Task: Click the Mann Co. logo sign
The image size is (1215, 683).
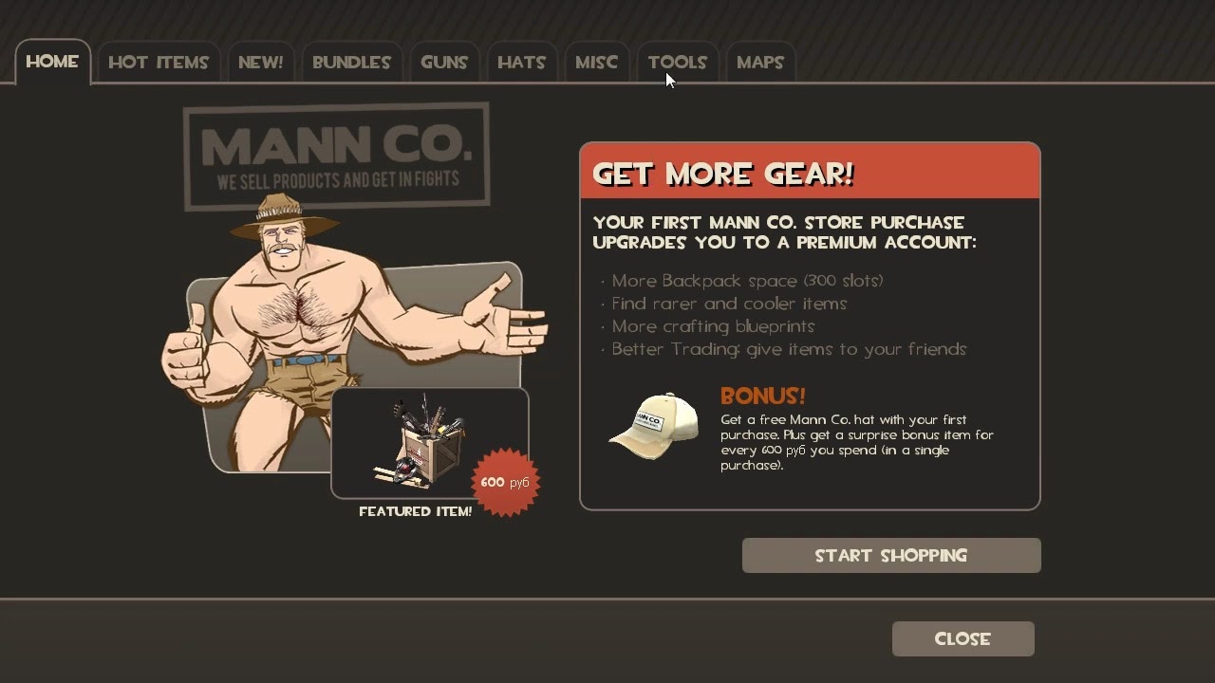Action: (336, 156)
